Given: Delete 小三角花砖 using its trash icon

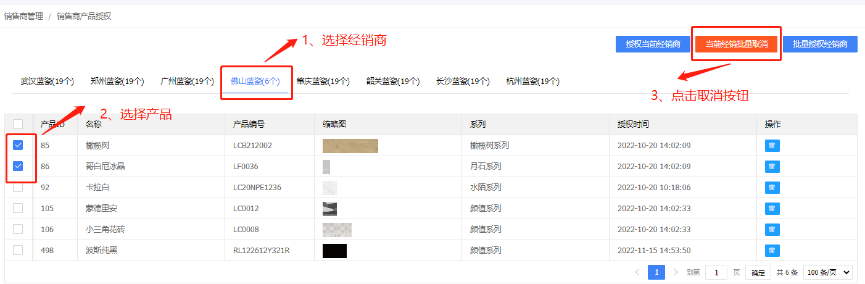Looking at the screenshot, I should pyautogui.click(x=772, y=230).
